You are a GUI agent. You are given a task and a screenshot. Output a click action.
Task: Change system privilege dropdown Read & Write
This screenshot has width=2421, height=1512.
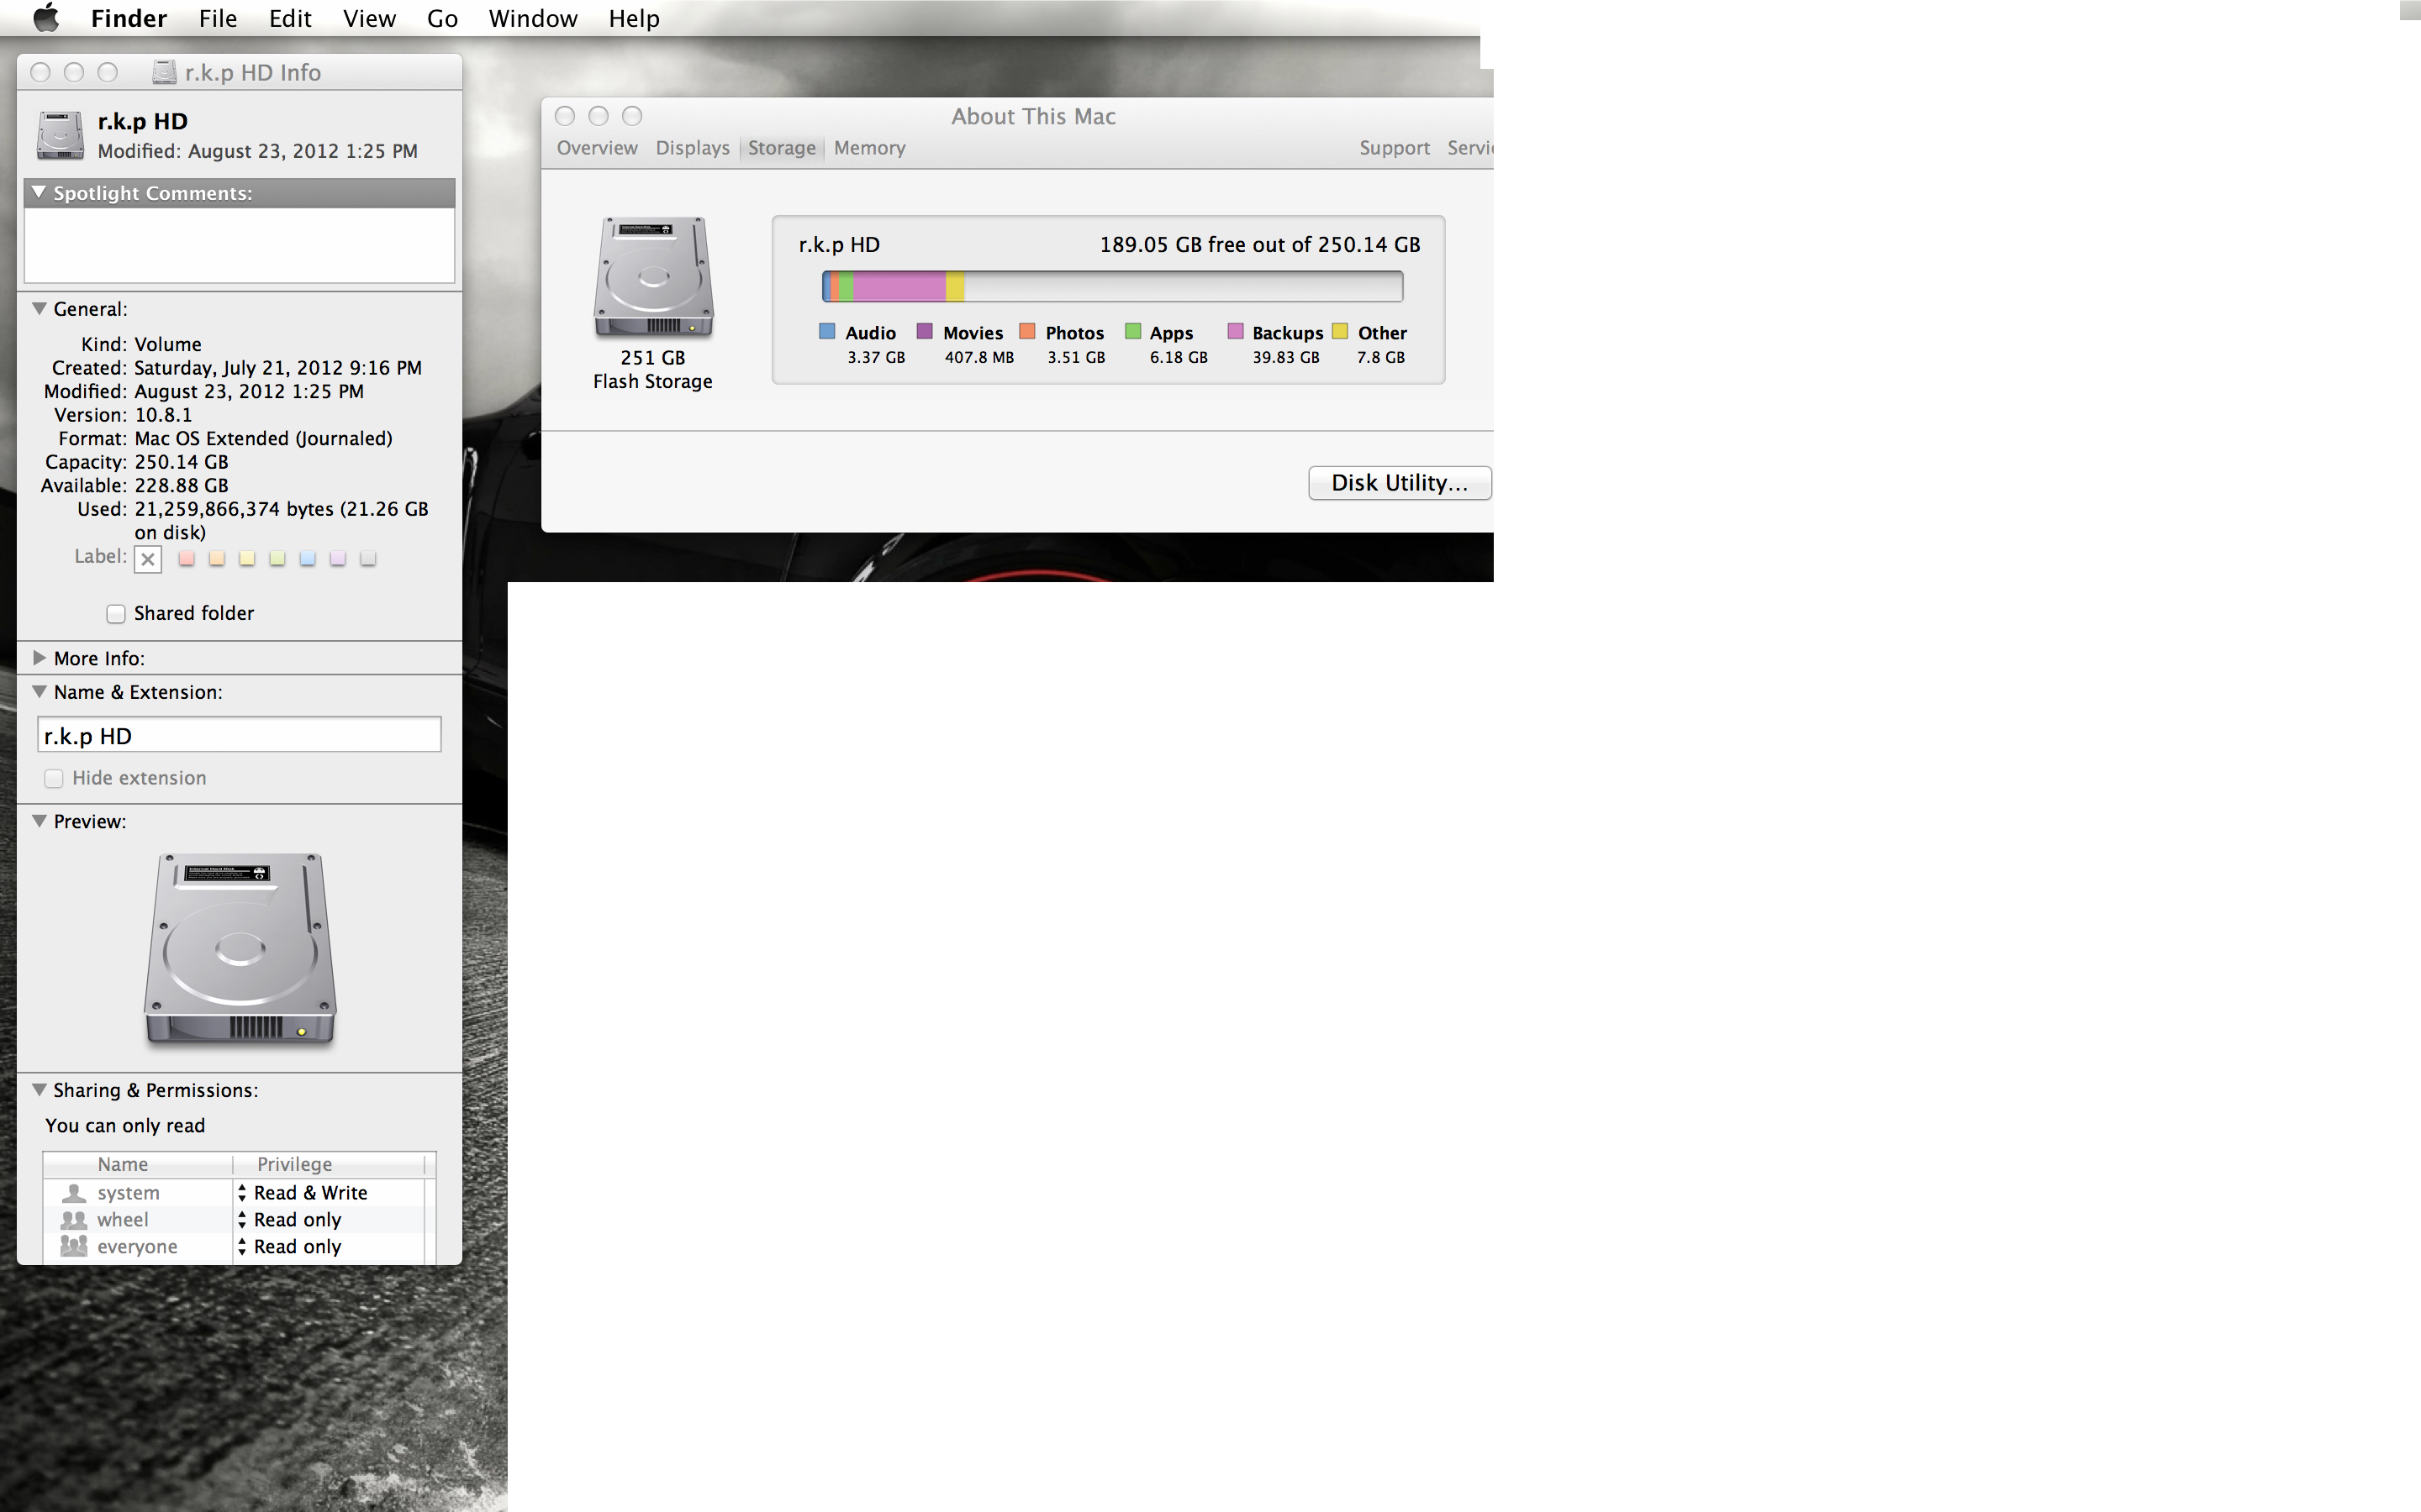(x=328, y=1192)
